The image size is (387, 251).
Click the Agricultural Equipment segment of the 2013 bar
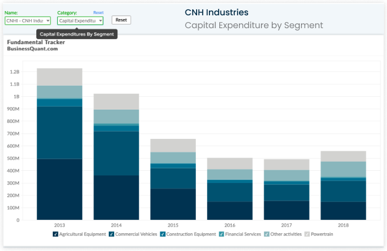pyautogui.click(x=60, y=189)
